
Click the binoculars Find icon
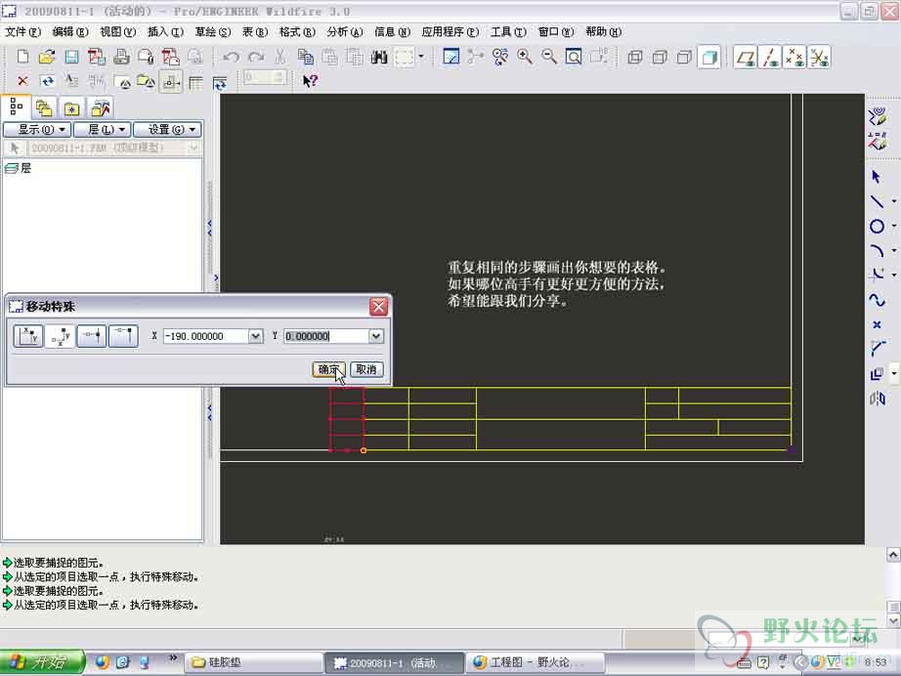coord(379,57)
